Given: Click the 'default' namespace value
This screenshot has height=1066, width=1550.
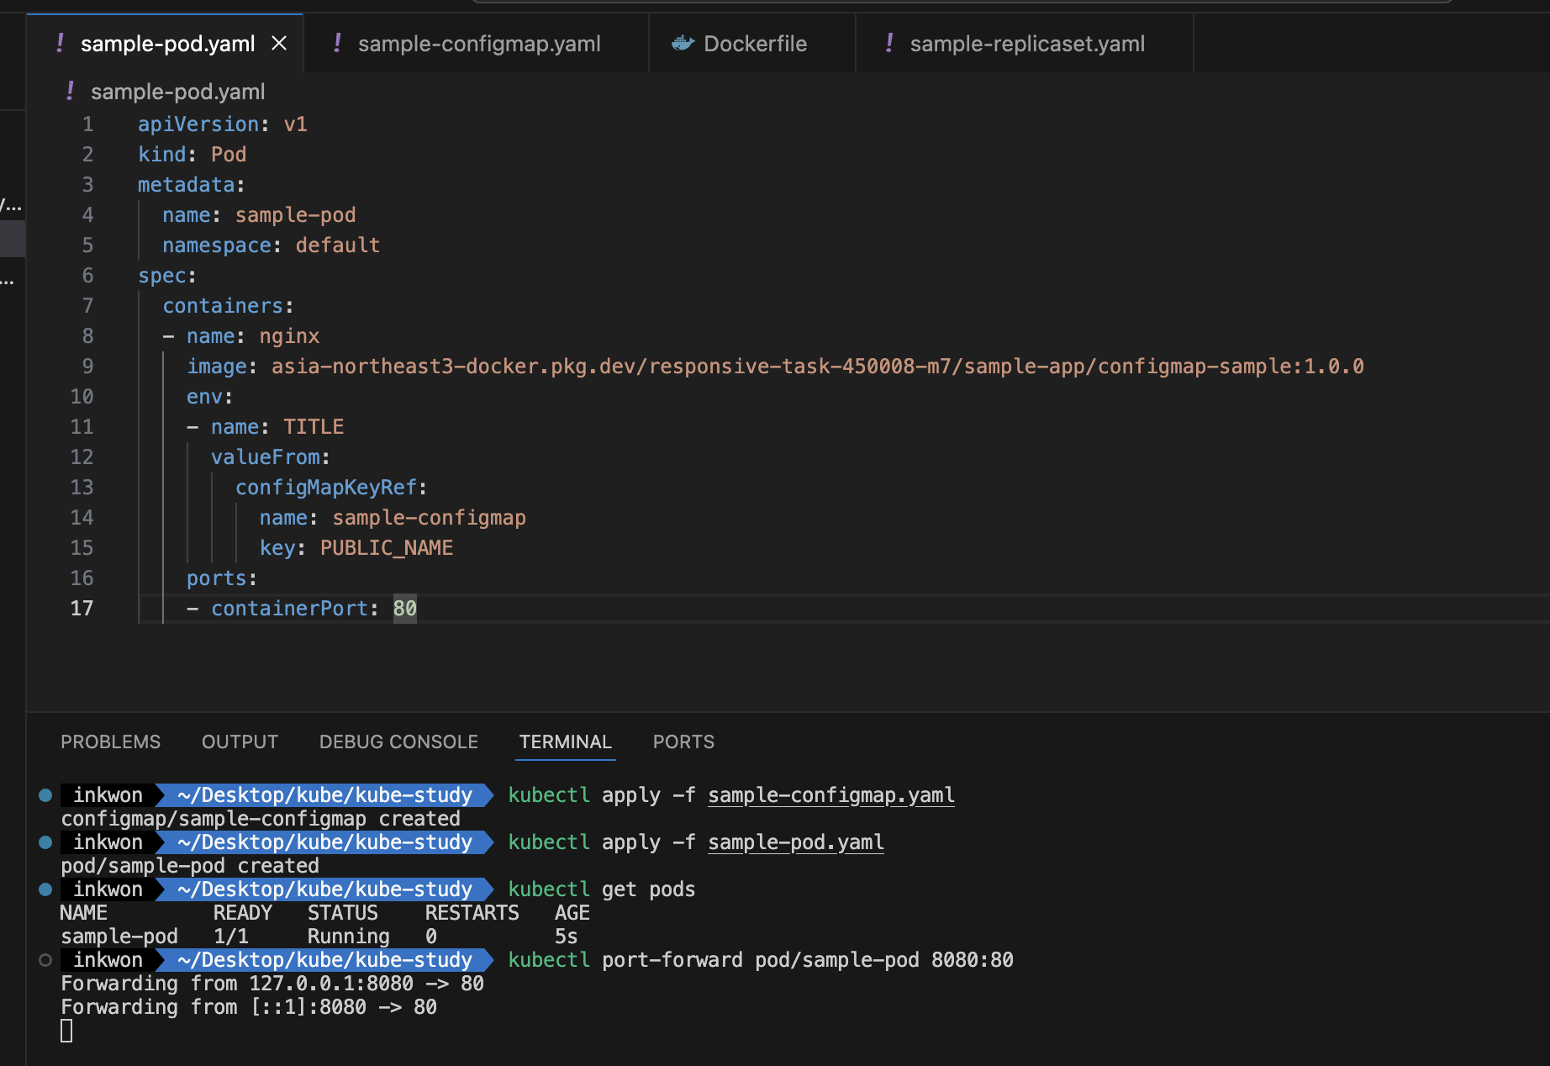Looking at the screenshot, I should (x=338, y=245).
